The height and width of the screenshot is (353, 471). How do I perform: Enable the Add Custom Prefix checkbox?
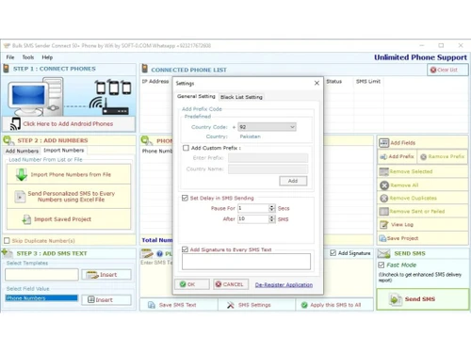click(x=186, y=148)
